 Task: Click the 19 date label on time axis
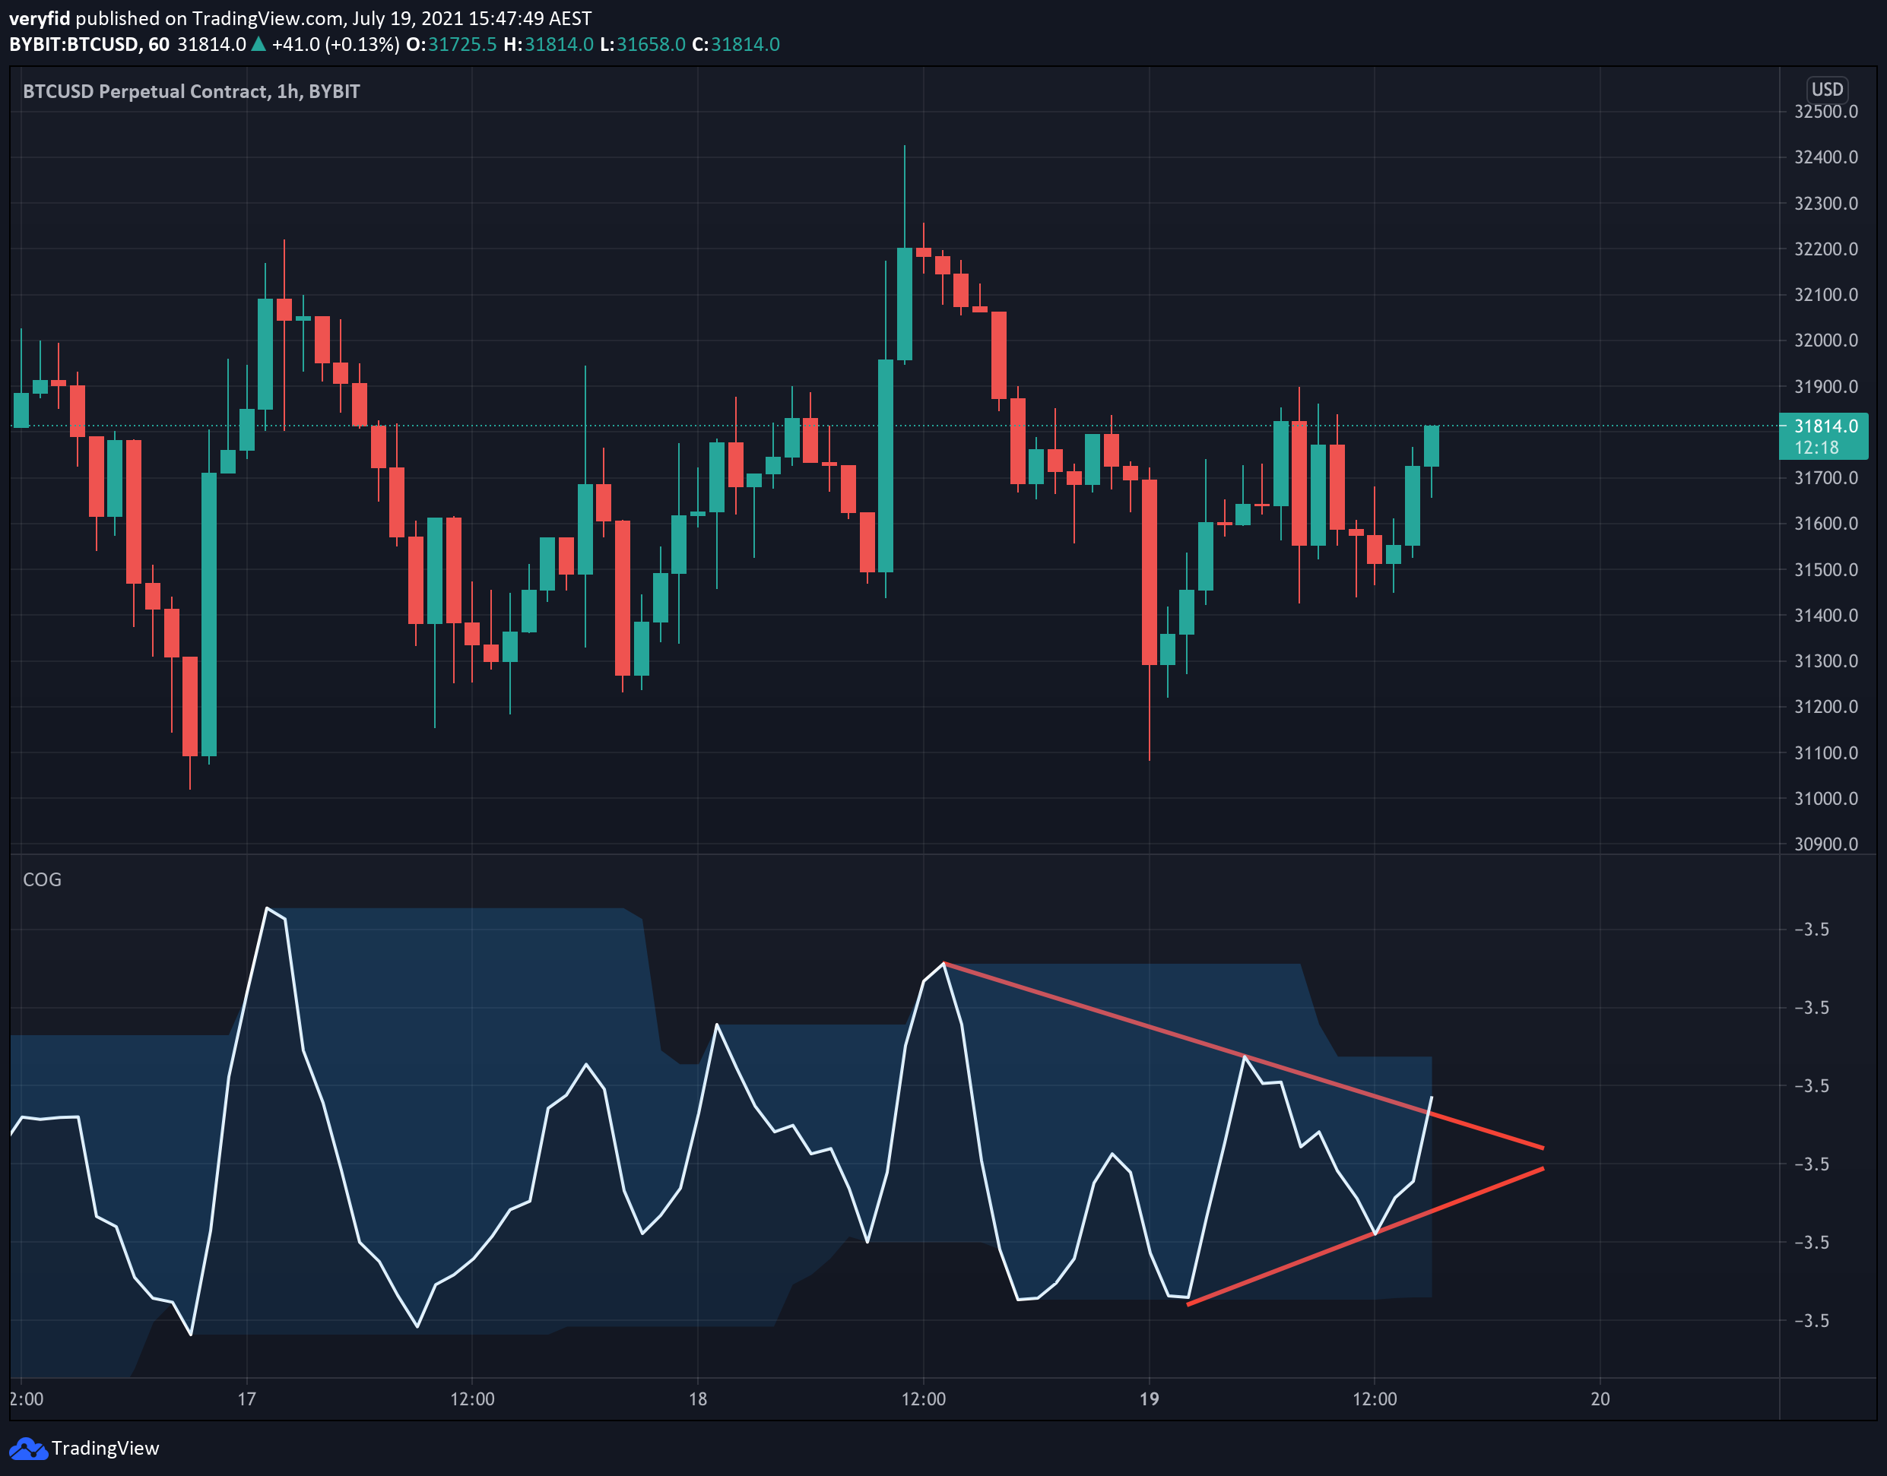pos(1149,1399)
